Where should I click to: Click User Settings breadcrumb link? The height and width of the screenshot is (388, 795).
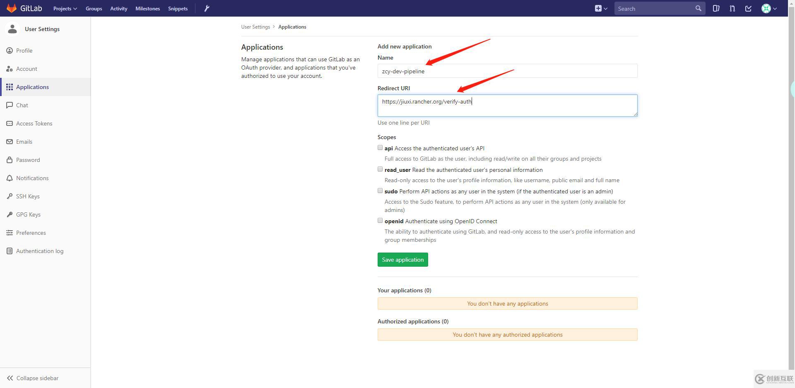click(255, 27)
